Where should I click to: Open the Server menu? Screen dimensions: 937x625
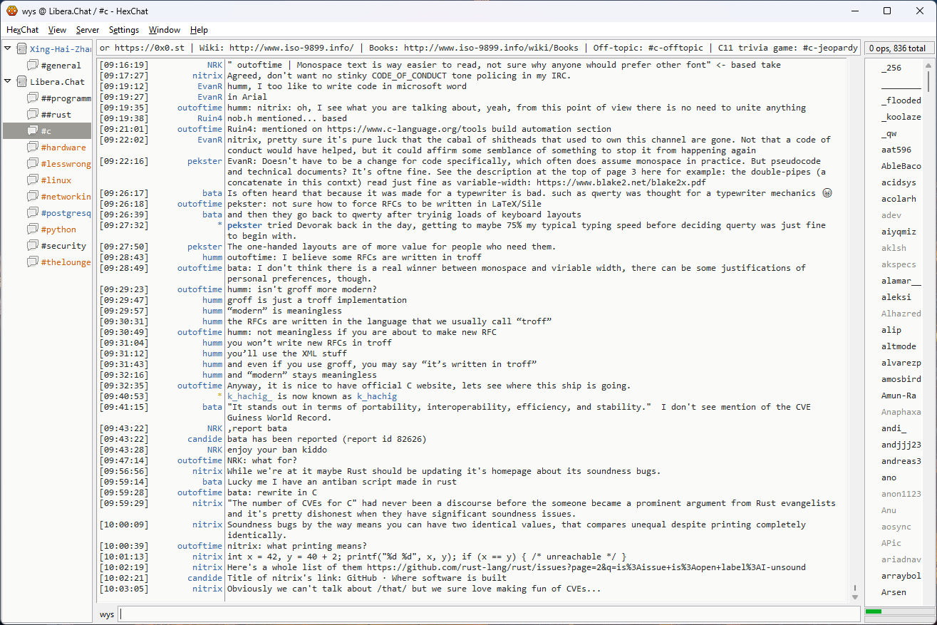pos(88,30)
